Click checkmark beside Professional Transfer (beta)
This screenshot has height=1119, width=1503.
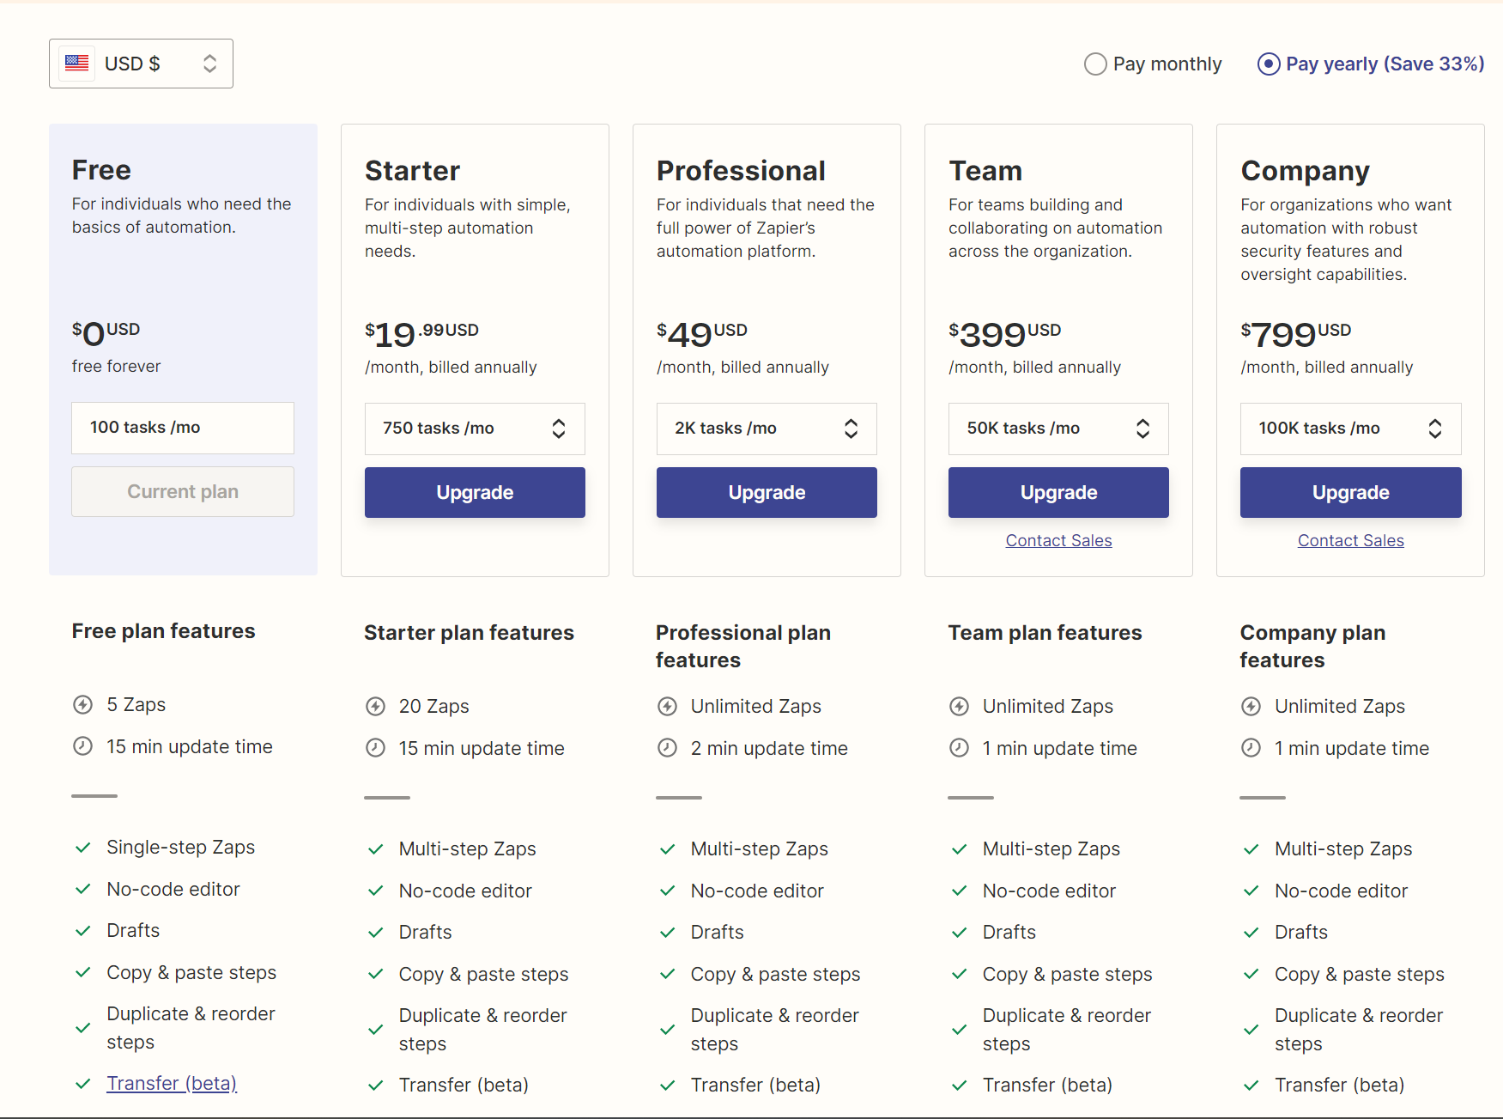[667, 1086]
